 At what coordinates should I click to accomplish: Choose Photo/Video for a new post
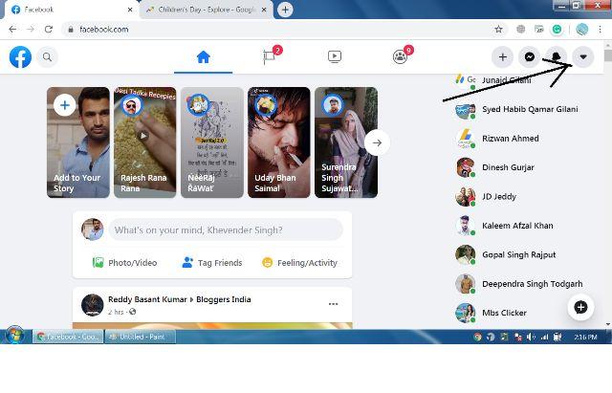coord(124,263)
